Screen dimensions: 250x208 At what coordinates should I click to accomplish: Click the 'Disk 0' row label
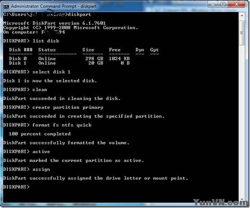click(18, 59)
